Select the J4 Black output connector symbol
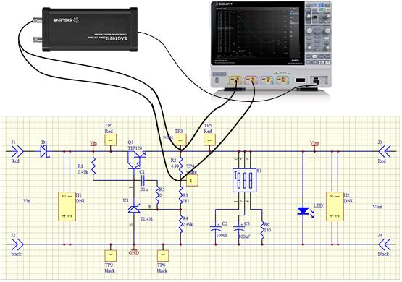Viewport: 402px width, 282px height. point(385,244)
